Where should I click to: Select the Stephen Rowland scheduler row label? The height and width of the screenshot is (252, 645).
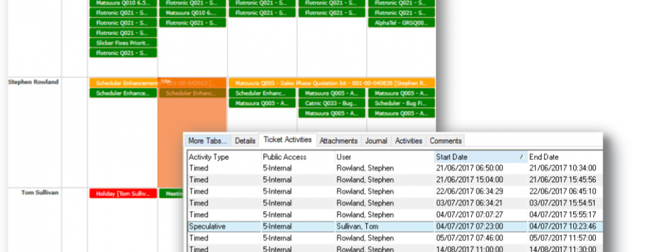point(34,82)
